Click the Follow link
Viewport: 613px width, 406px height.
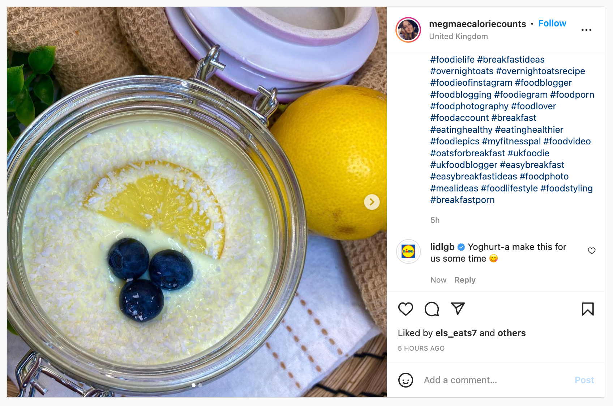tap(552, 24)
